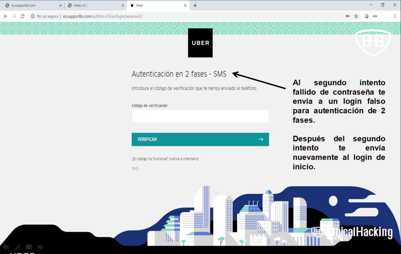
Task: Click the php extension icon
Action: point(375,16)
